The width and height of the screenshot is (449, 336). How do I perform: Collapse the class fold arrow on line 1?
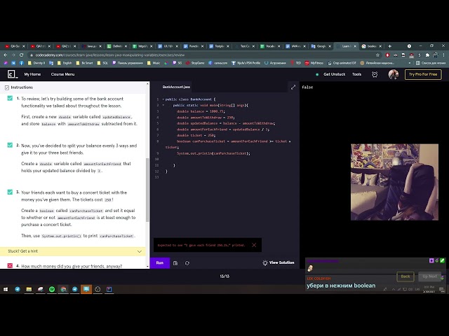coord(163,99)
